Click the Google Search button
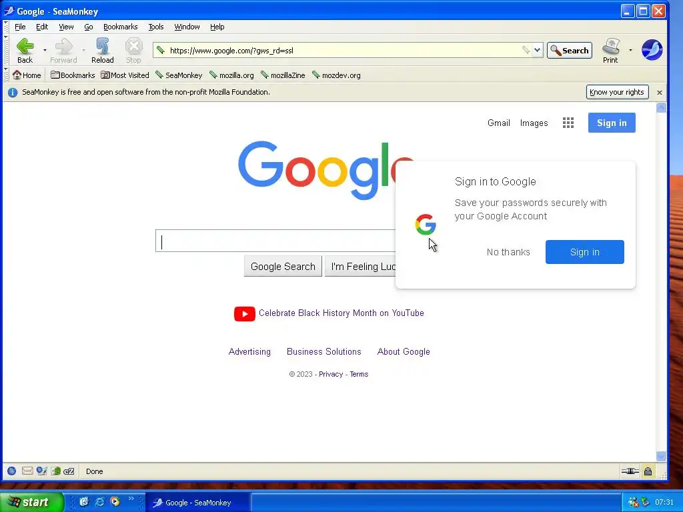The height and width of the screenshot is (512, 683). pos(283,267)
